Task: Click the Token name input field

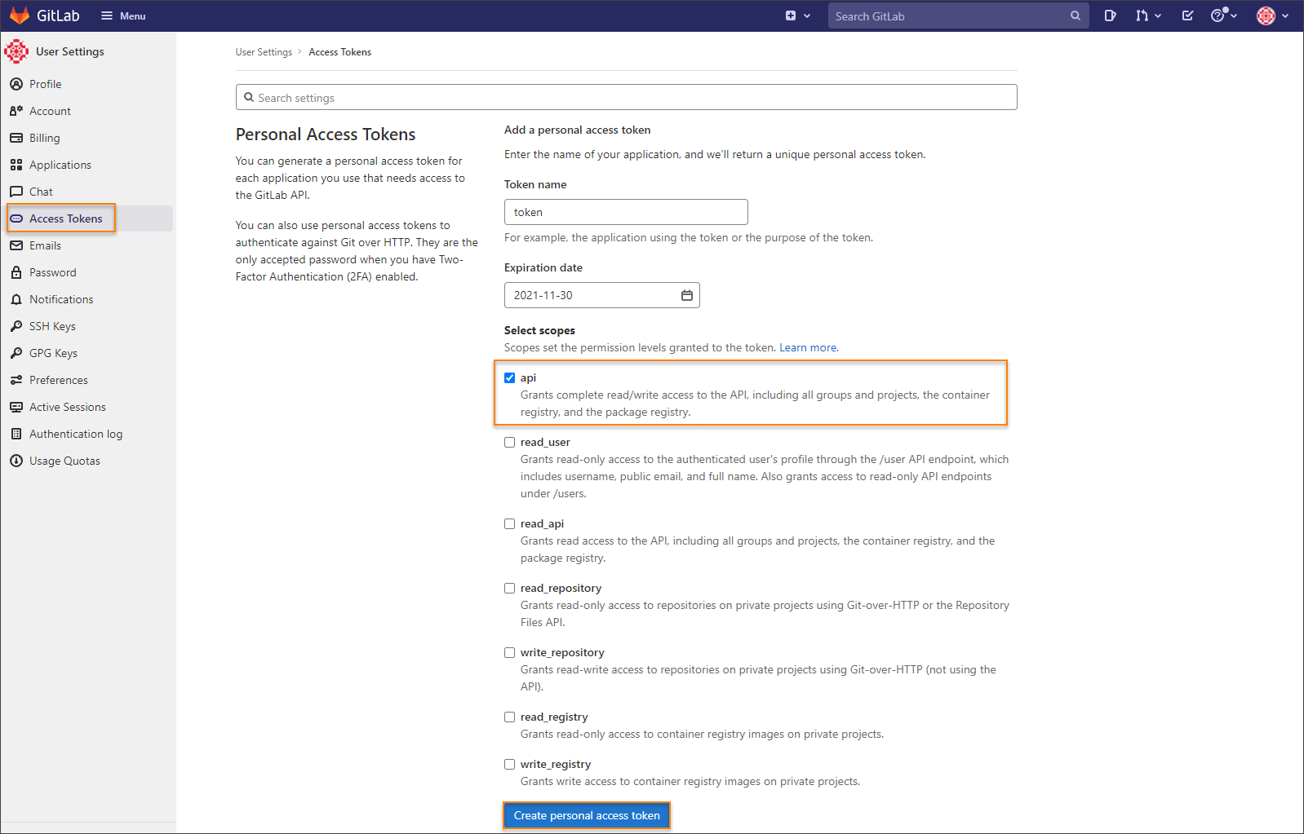Action: (626, 212)
